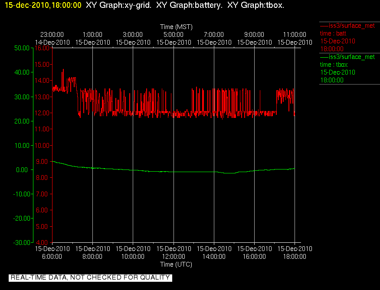Click the 18:00:00 UTC tick label
Screen dimensions: 380x290
(x=295, y=257)
